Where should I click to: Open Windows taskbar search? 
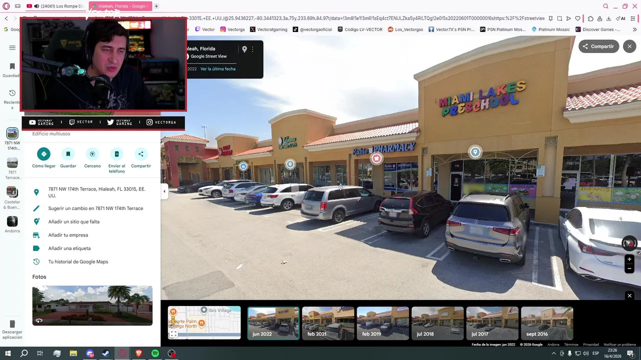[24, 353]
